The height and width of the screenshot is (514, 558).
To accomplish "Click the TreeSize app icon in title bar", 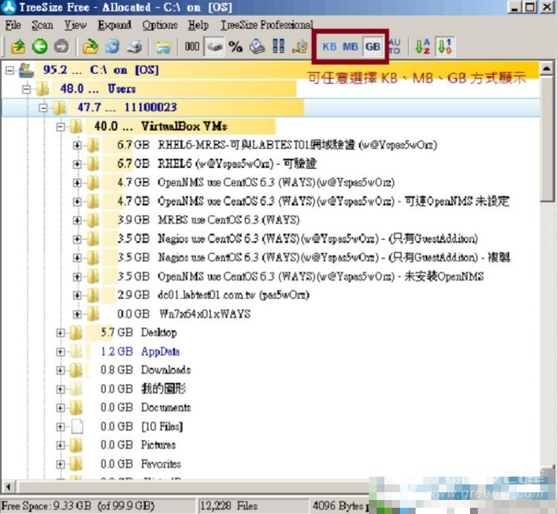I will coord(9,7).
